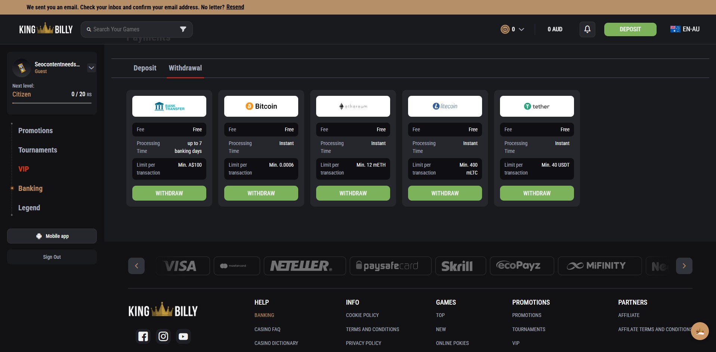The height and width of the screenshot is (352, 716).
Task: Open footer Casino Dictionary link
Action: (x=276, y=343)
